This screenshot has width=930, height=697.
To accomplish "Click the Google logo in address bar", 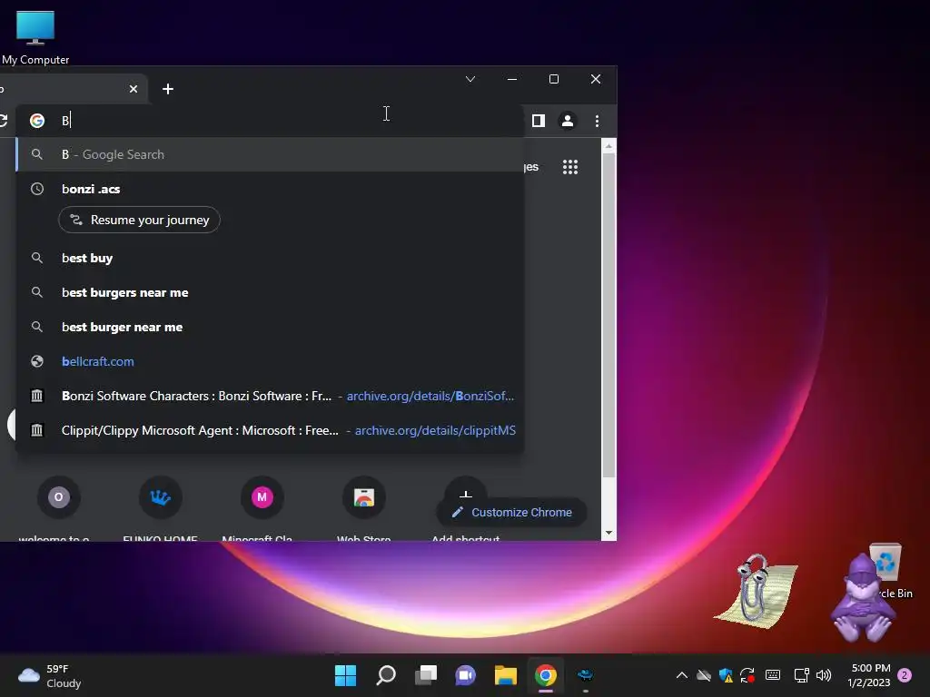I will click(x=37, y=121).
